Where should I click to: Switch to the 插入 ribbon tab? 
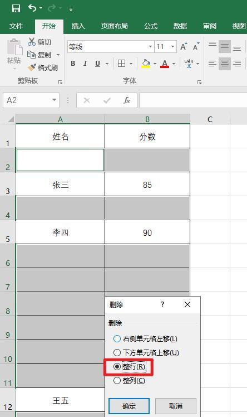tap(78, 26)
